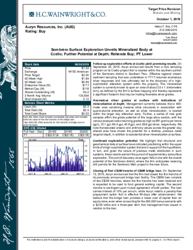
Task: Click the October 1, 2019 date
Action: pos(168,19)
